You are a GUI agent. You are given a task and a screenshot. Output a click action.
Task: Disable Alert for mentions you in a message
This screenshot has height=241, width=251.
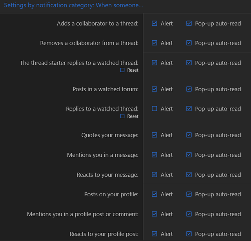(155, 155)
